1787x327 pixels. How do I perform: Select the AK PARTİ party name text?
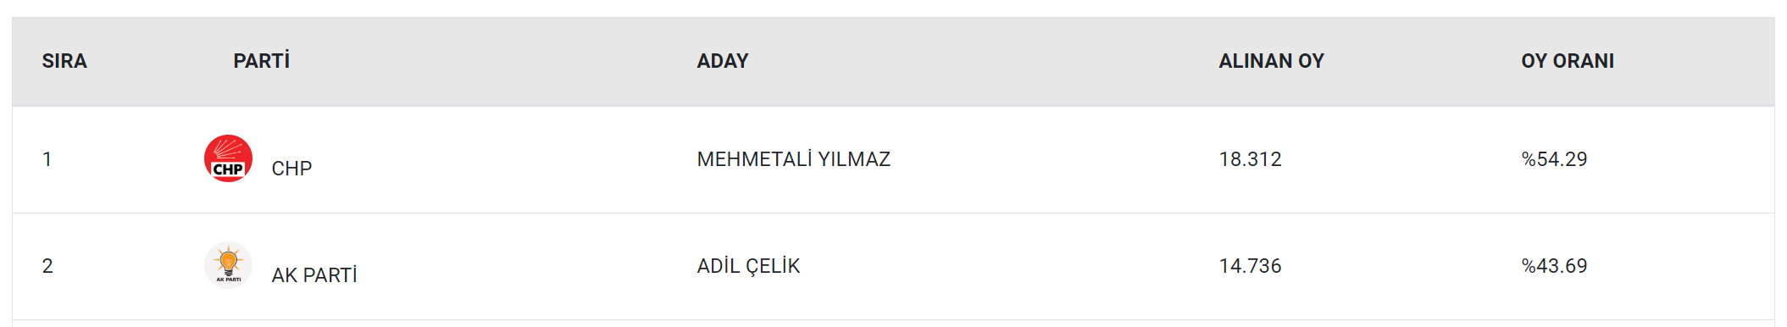[314, 275]
